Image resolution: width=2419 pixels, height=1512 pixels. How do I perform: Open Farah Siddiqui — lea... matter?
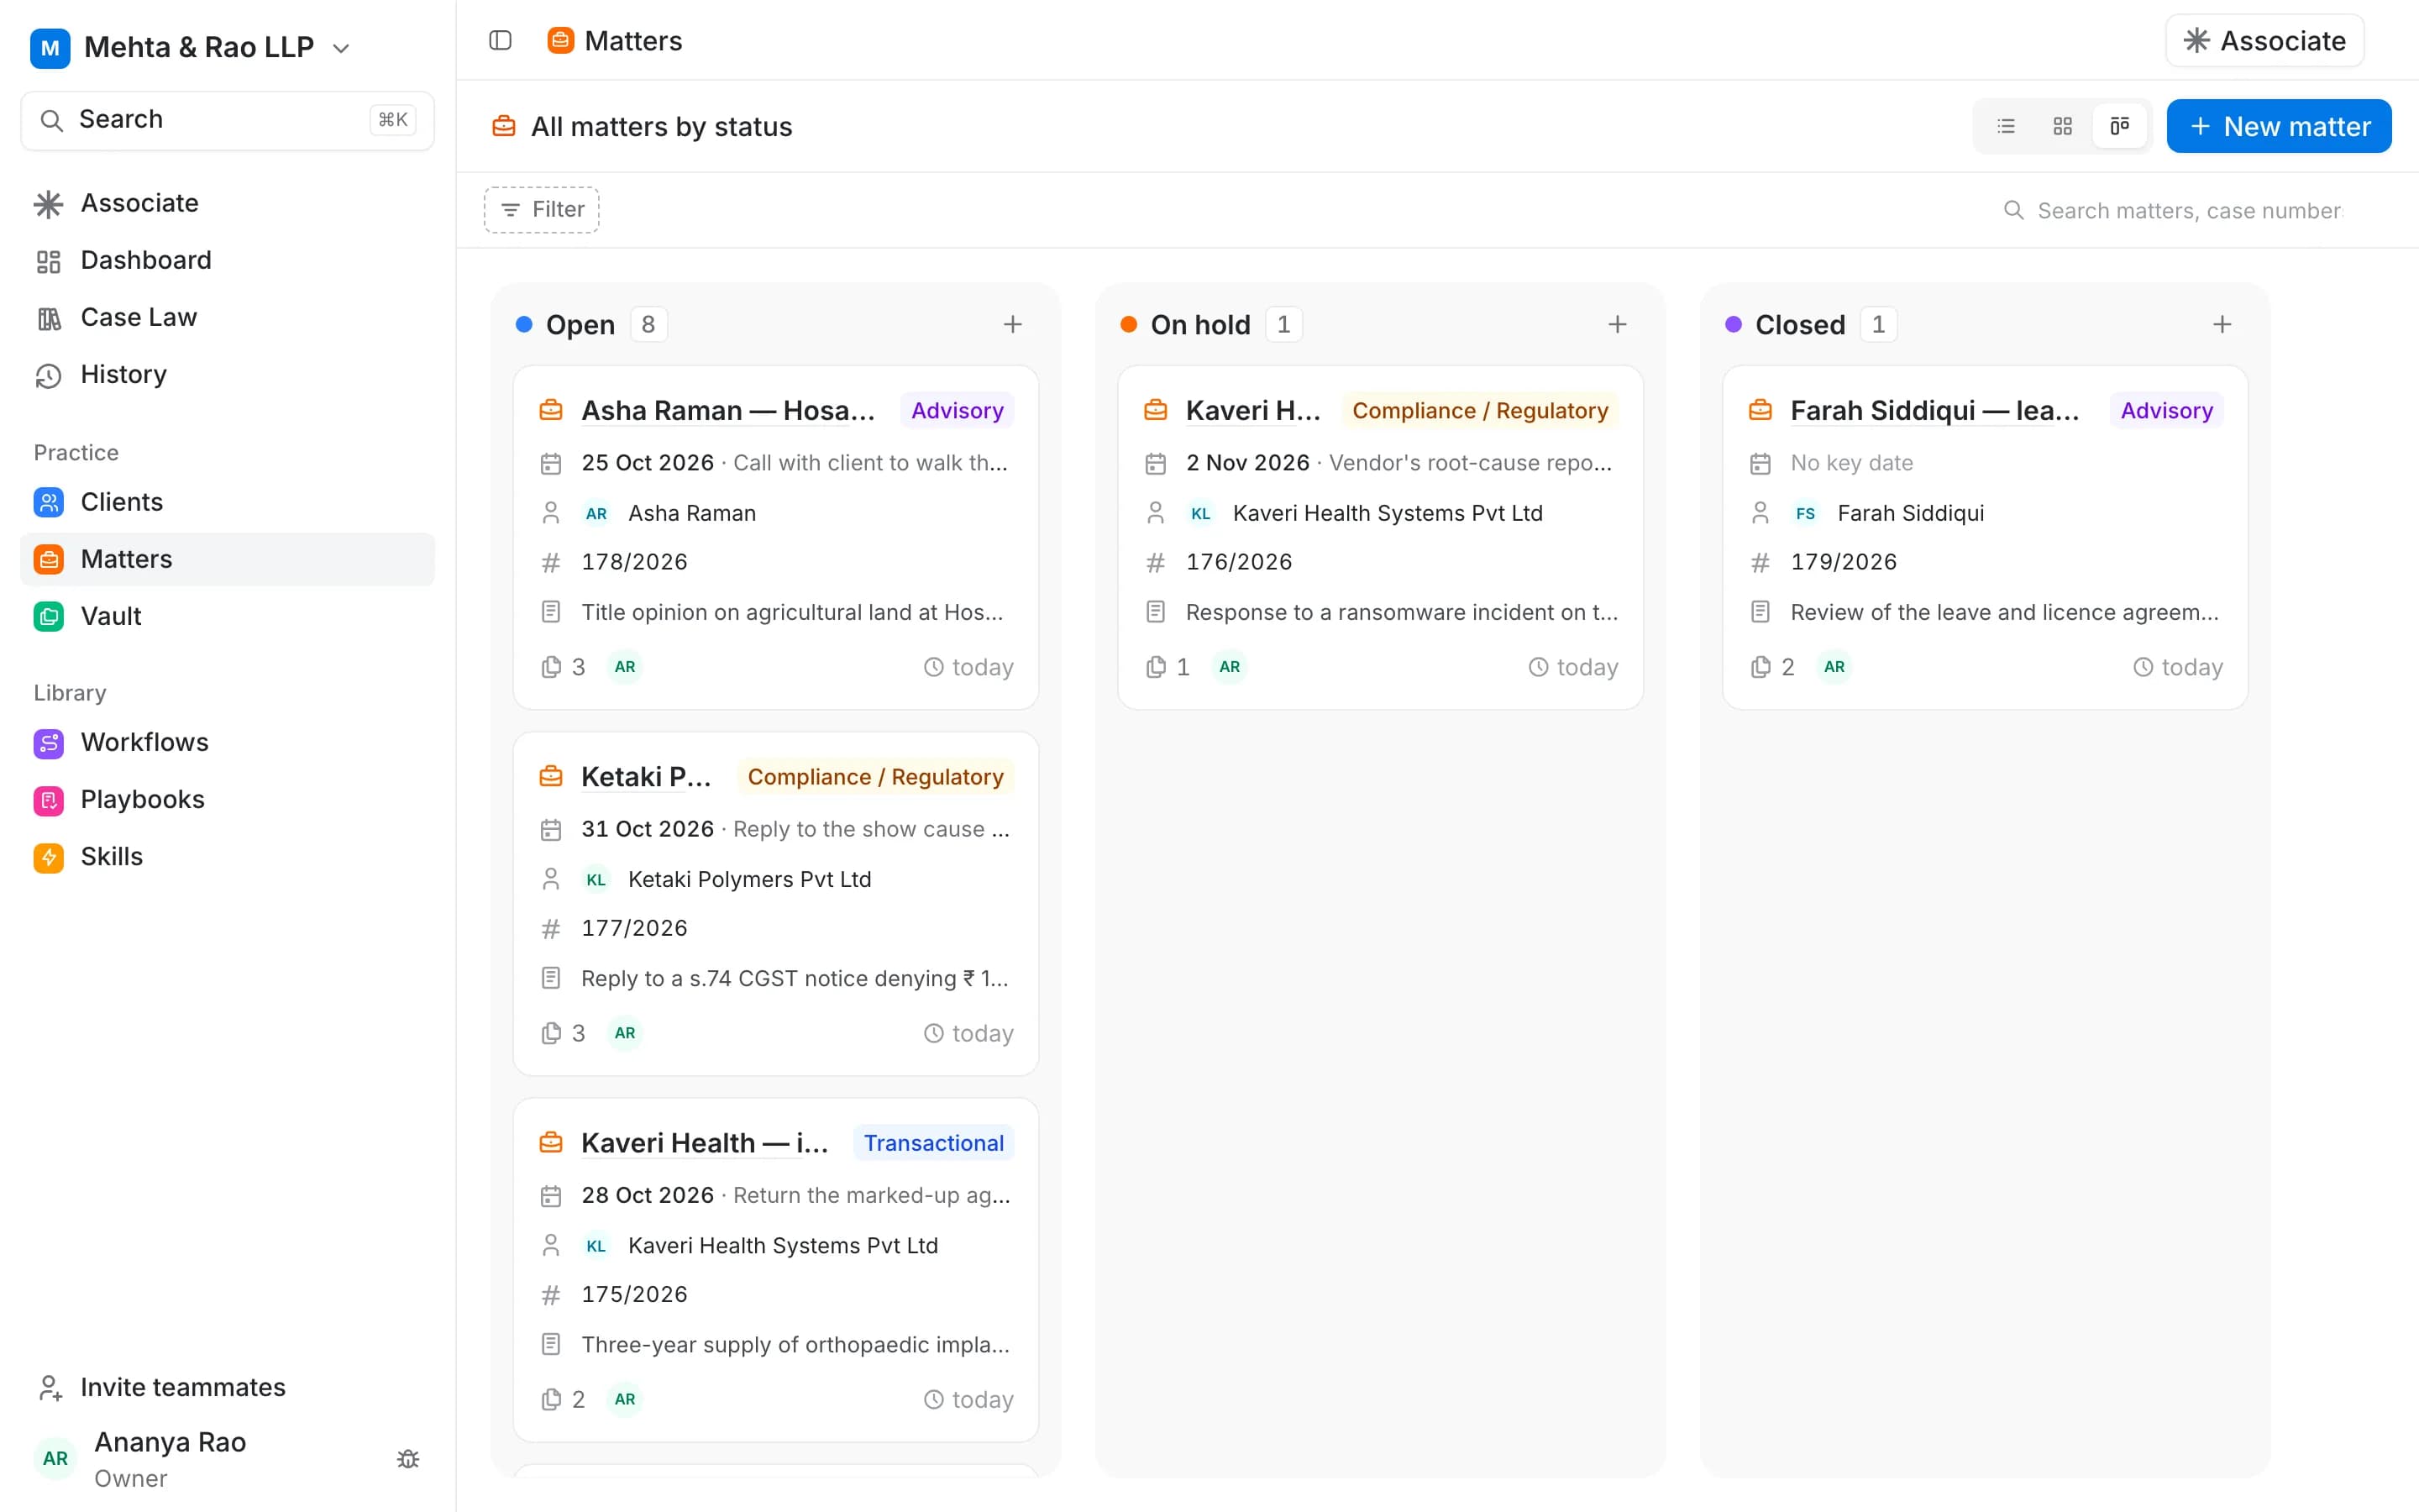click(x=1934, y=410)
